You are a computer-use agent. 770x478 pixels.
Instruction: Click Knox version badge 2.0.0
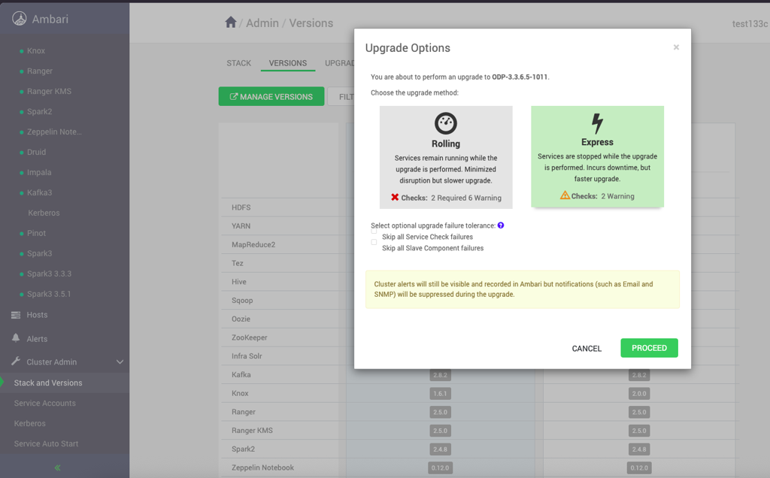(x=639, y=394)
